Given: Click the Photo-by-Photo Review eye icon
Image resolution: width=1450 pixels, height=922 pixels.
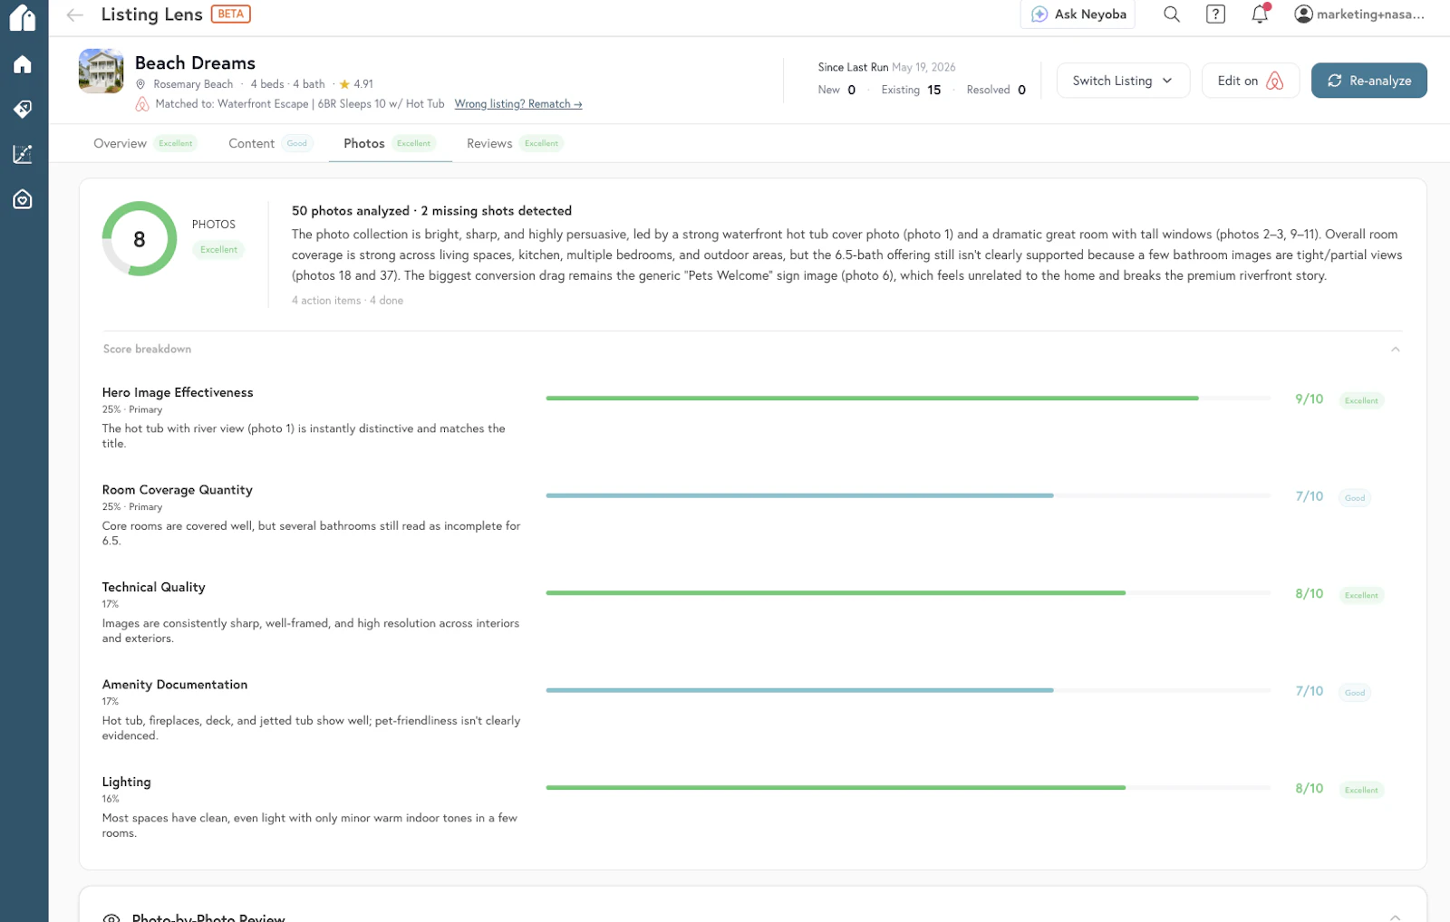Looking at the screenshot, I should pyautogui.click(x=111, y=917).
